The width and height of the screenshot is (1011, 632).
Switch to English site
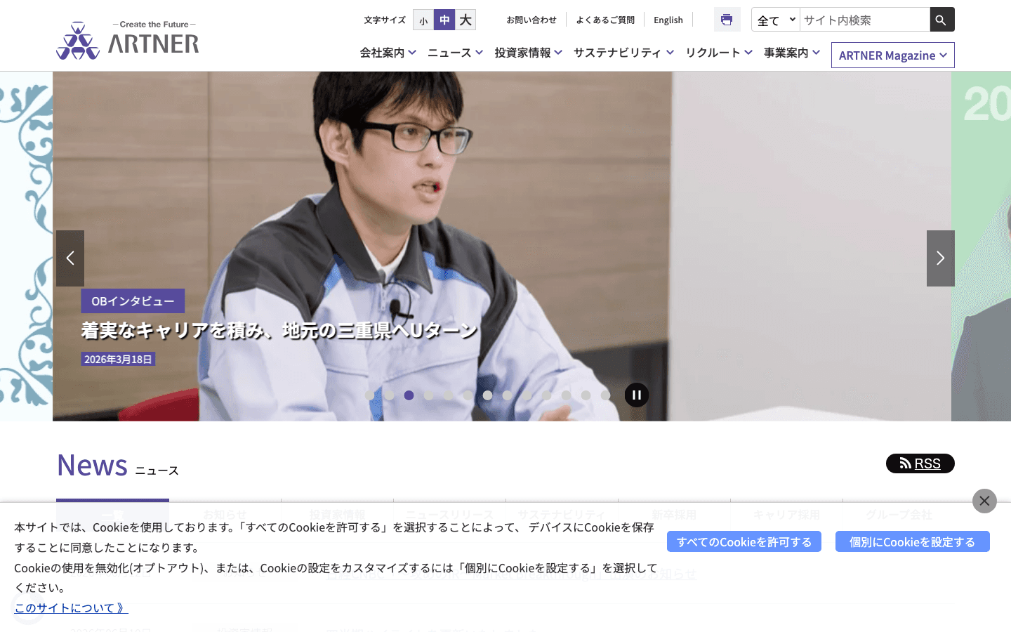point(668,20)
